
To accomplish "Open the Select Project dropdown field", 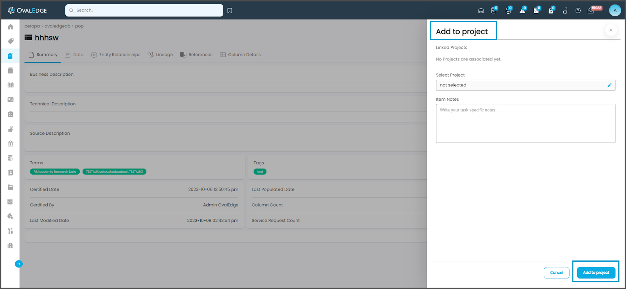I will 525,85.
